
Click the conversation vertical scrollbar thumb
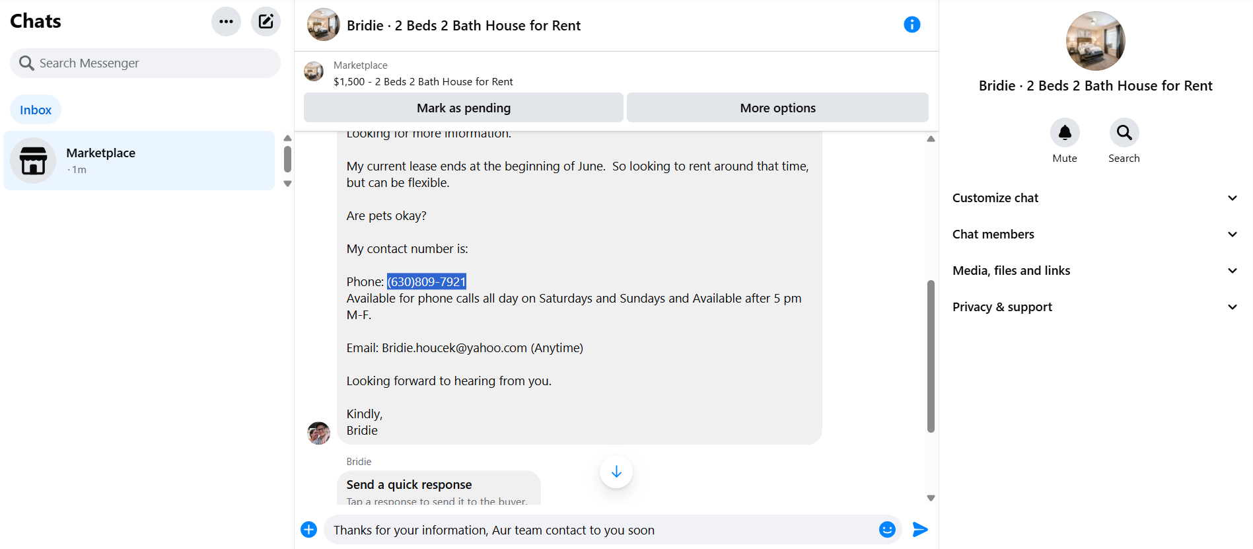[931, 357]
